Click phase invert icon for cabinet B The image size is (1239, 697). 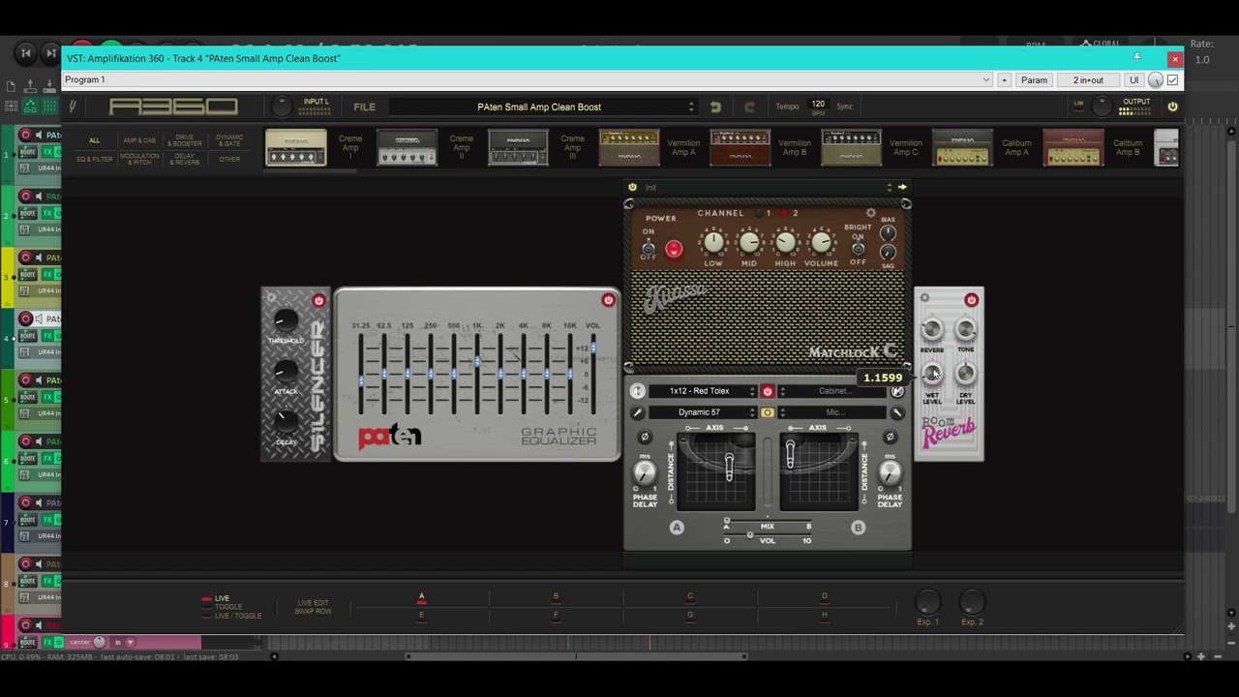890,437
